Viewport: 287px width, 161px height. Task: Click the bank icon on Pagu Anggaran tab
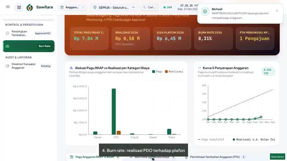(72, 157)
